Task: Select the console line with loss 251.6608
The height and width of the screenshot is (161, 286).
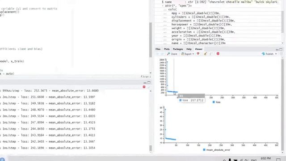Action: coord(47,97)
